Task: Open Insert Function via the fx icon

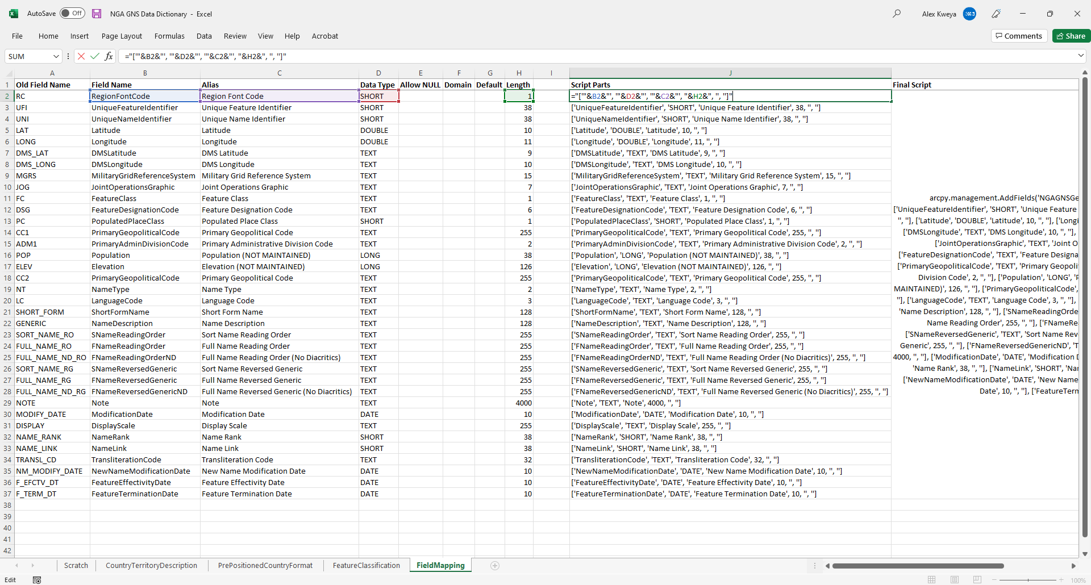Action: coord(109,56)
